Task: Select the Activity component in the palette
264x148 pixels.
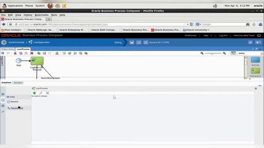Action: click(x=255, y=60)
